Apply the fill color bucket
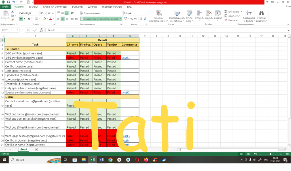291x171 pixels. coord(44,19)
